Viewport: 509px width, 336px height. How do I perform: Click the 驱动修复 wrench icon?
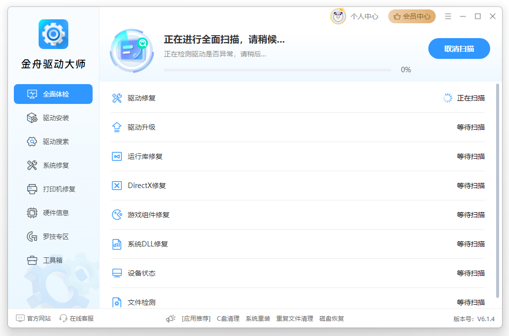pyautogui.click(x=117, y=98)
